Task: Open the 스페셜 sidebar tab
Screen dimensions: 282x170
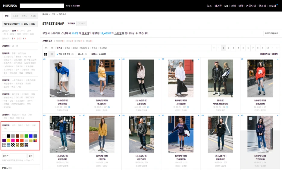Action: point(15,16)
